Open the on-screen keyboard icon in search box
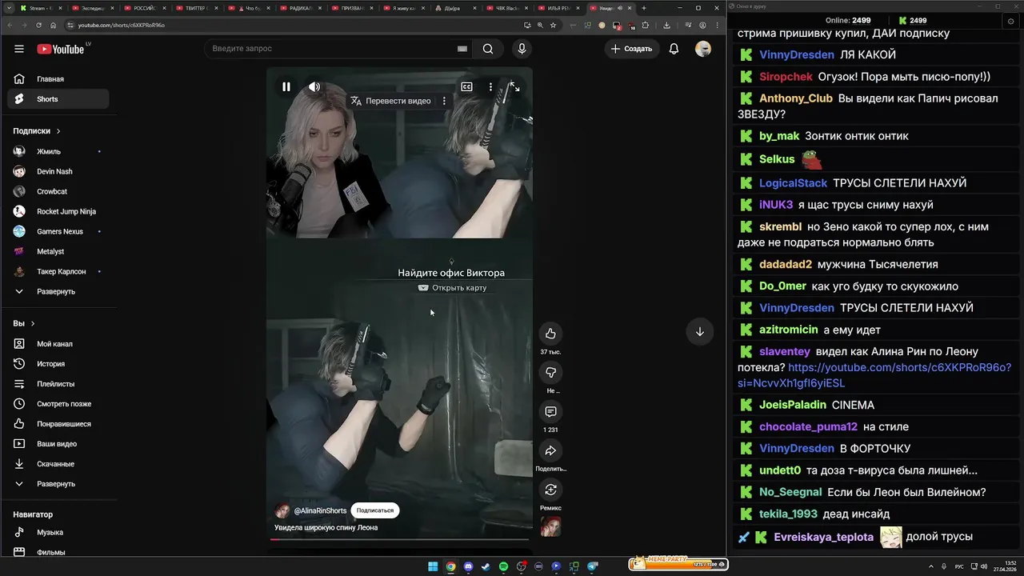 tap(462, 49)
